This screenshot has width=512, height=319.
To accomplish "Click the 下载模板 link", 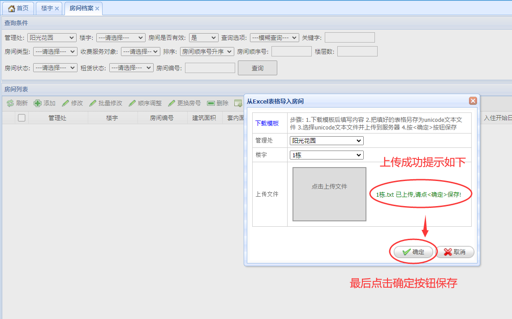I will (267, 123).
